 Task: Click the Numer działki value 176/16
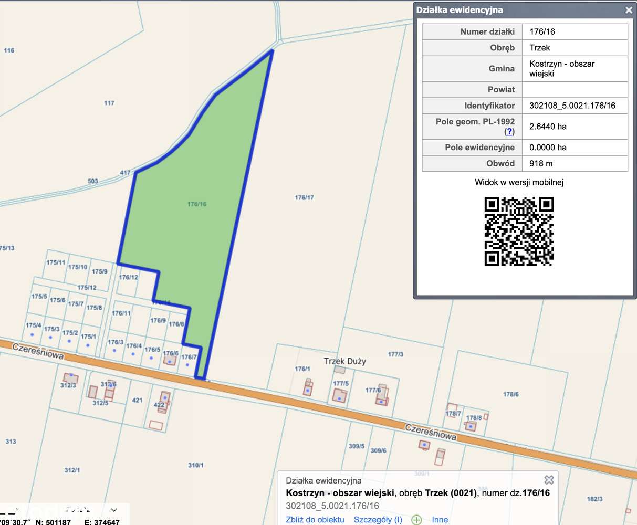point(542,31)
